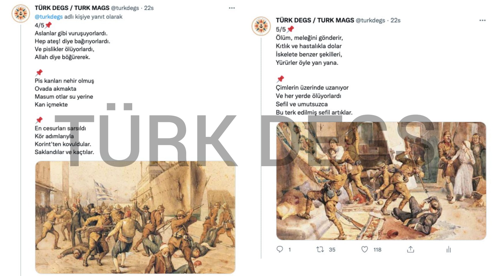The width and height of the screenshot is (492, 276).
Task: Click the @turkdegs handle on tweet 4/5
Action: [125, 8]
